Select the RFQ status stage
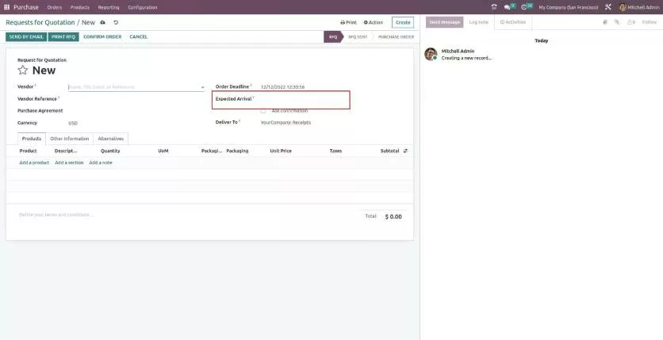663x340 pixels. [333, 36]
